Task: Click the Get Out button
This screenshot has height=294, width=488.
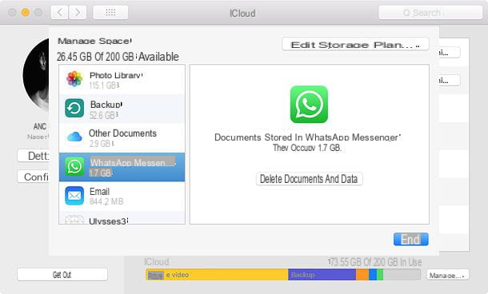Action: (62, 275)
